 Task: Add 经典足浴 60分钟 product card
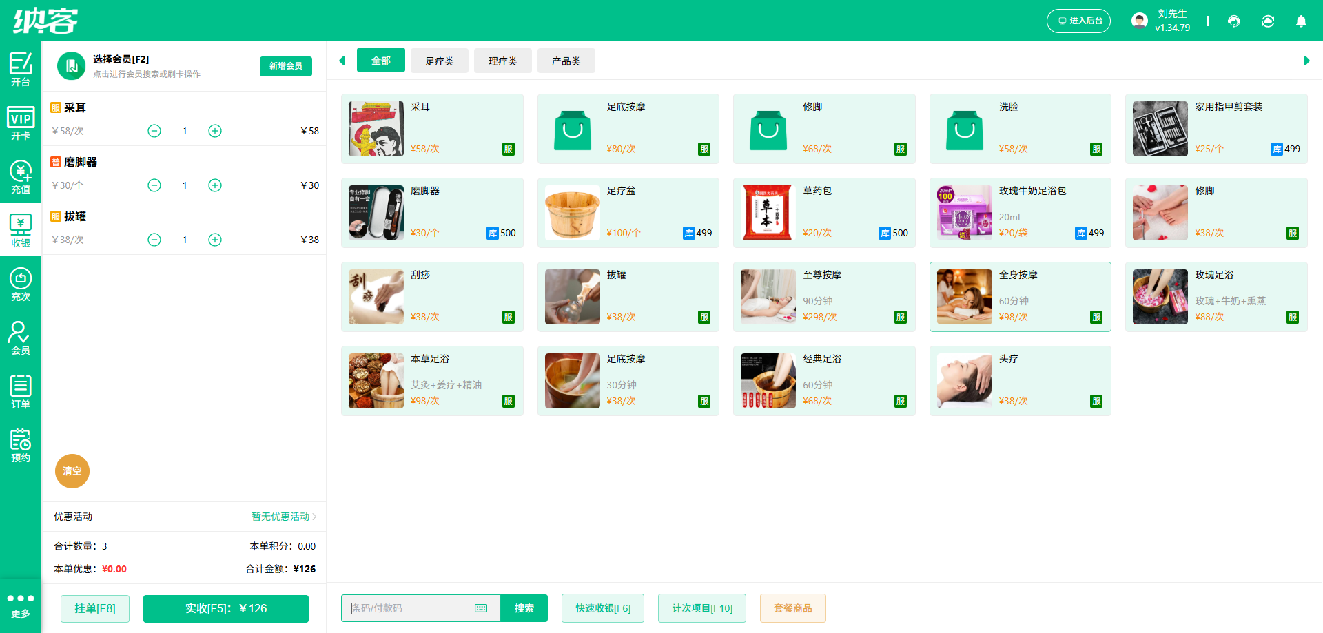pyautogui.click(x=824, y=381)
